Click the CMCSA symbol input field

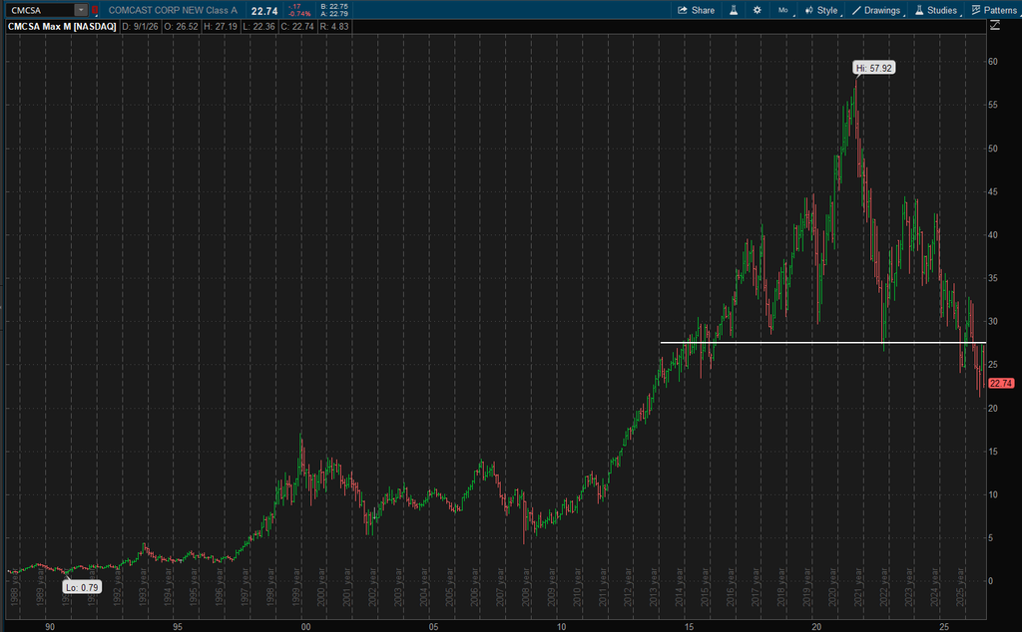[40, 10]
